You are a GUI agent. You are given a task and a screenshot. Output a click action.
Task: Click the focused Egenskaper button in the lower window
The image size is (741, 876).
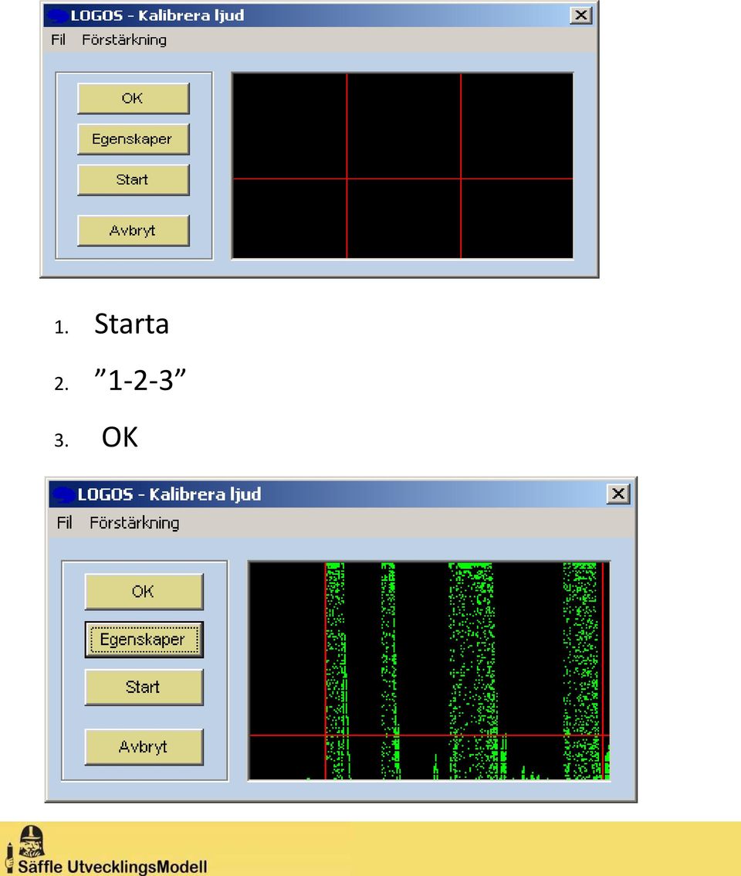144,640
